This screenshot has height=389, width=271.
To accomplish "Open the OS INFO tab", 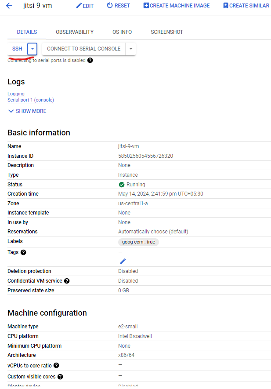I will click(x=122, y=32).
